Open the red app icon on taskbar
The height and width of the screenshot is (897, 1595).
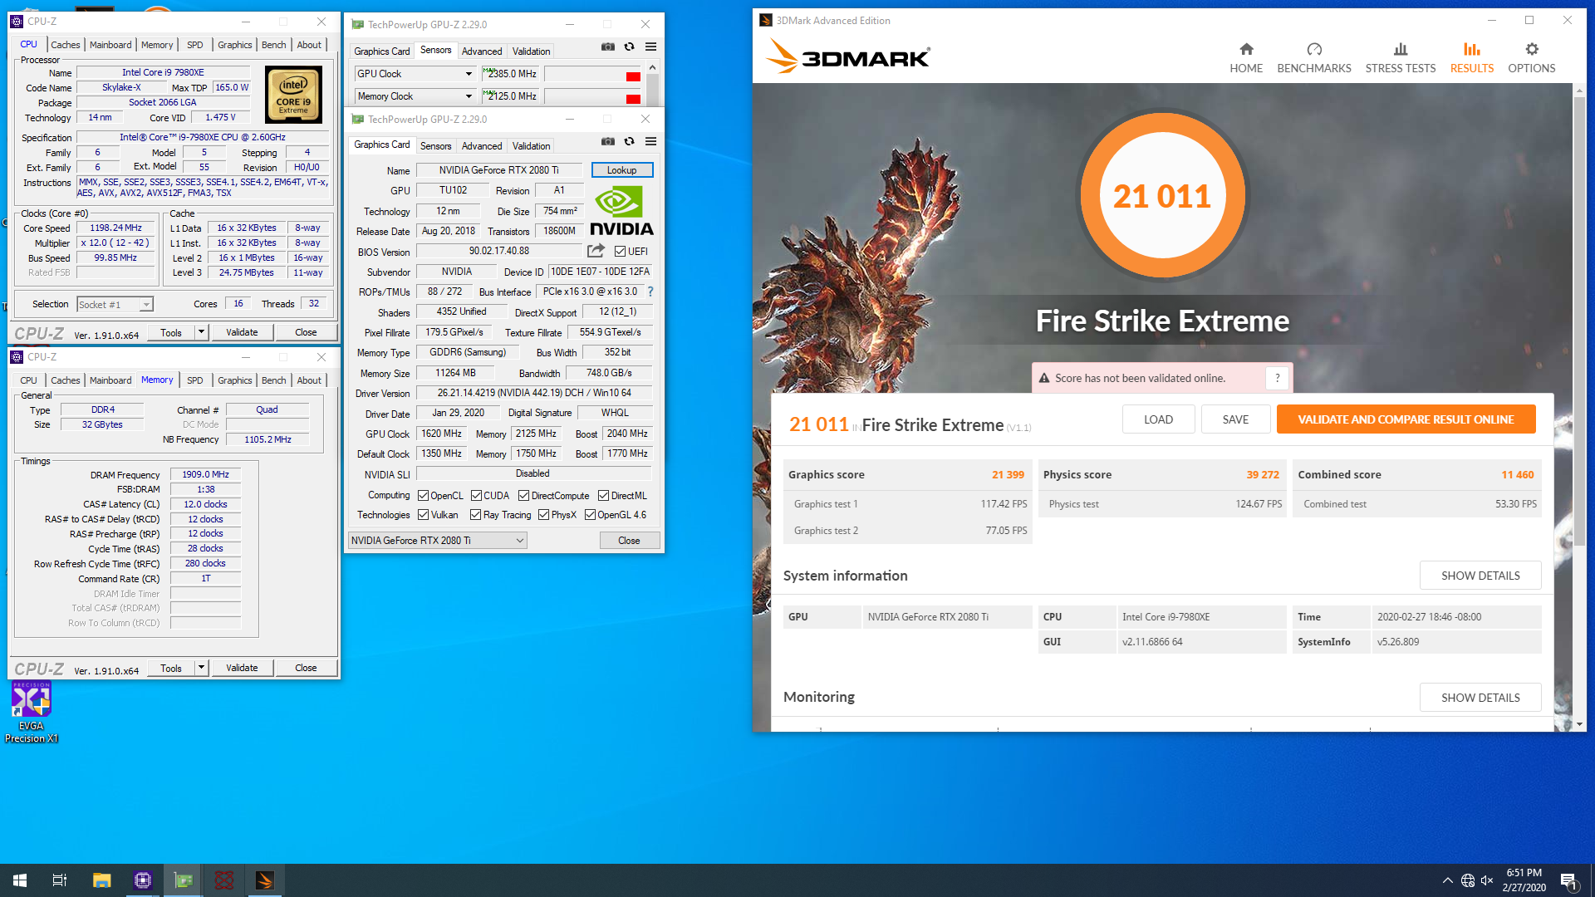[x=224, y=880]
